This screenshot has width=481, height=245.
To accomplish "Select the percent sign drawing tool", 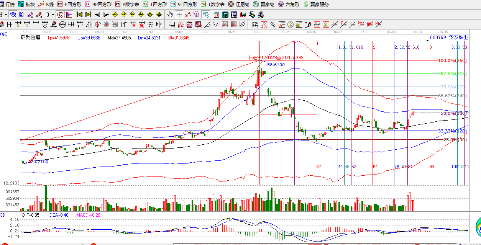I will click(273, 24).
